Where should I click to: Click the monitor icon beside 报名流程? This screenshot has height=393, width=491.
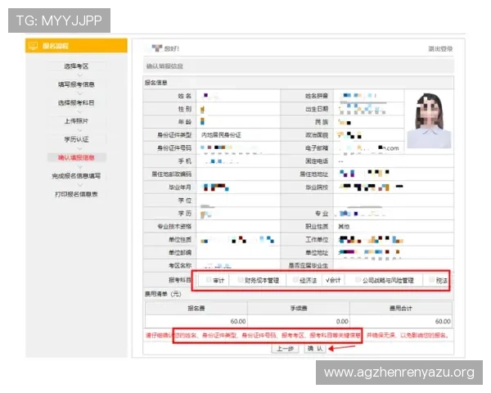point(33,46)
